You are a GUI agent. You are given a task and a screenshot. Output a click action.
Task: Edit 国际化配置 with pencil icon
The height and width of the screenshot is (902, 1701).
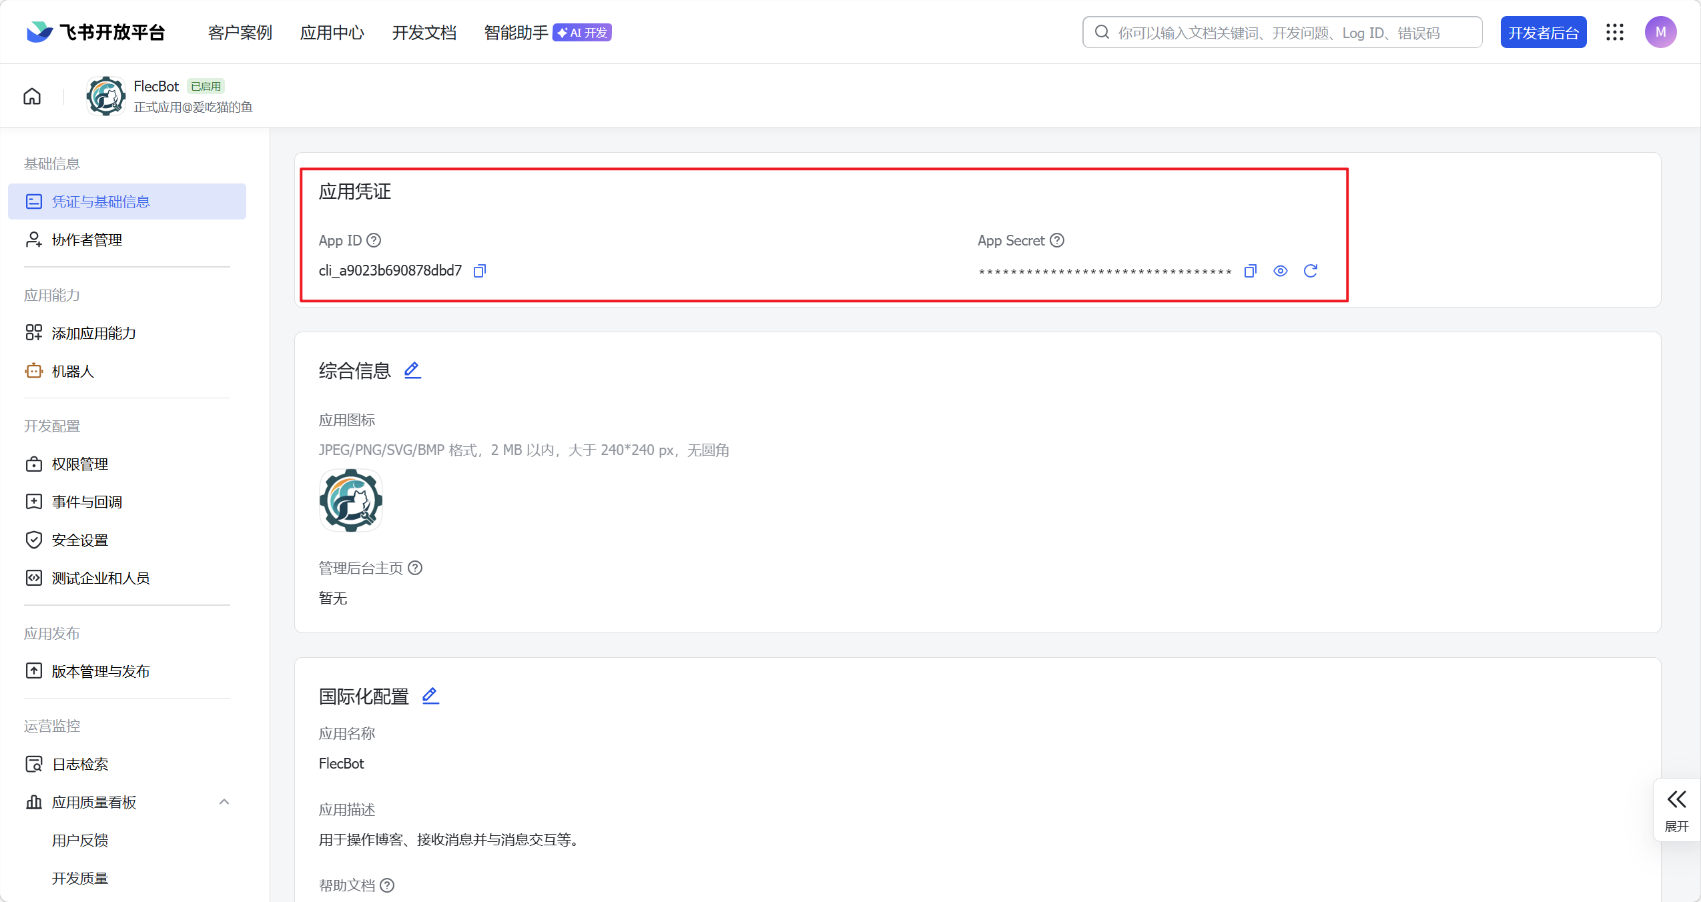tap(430, 696)
